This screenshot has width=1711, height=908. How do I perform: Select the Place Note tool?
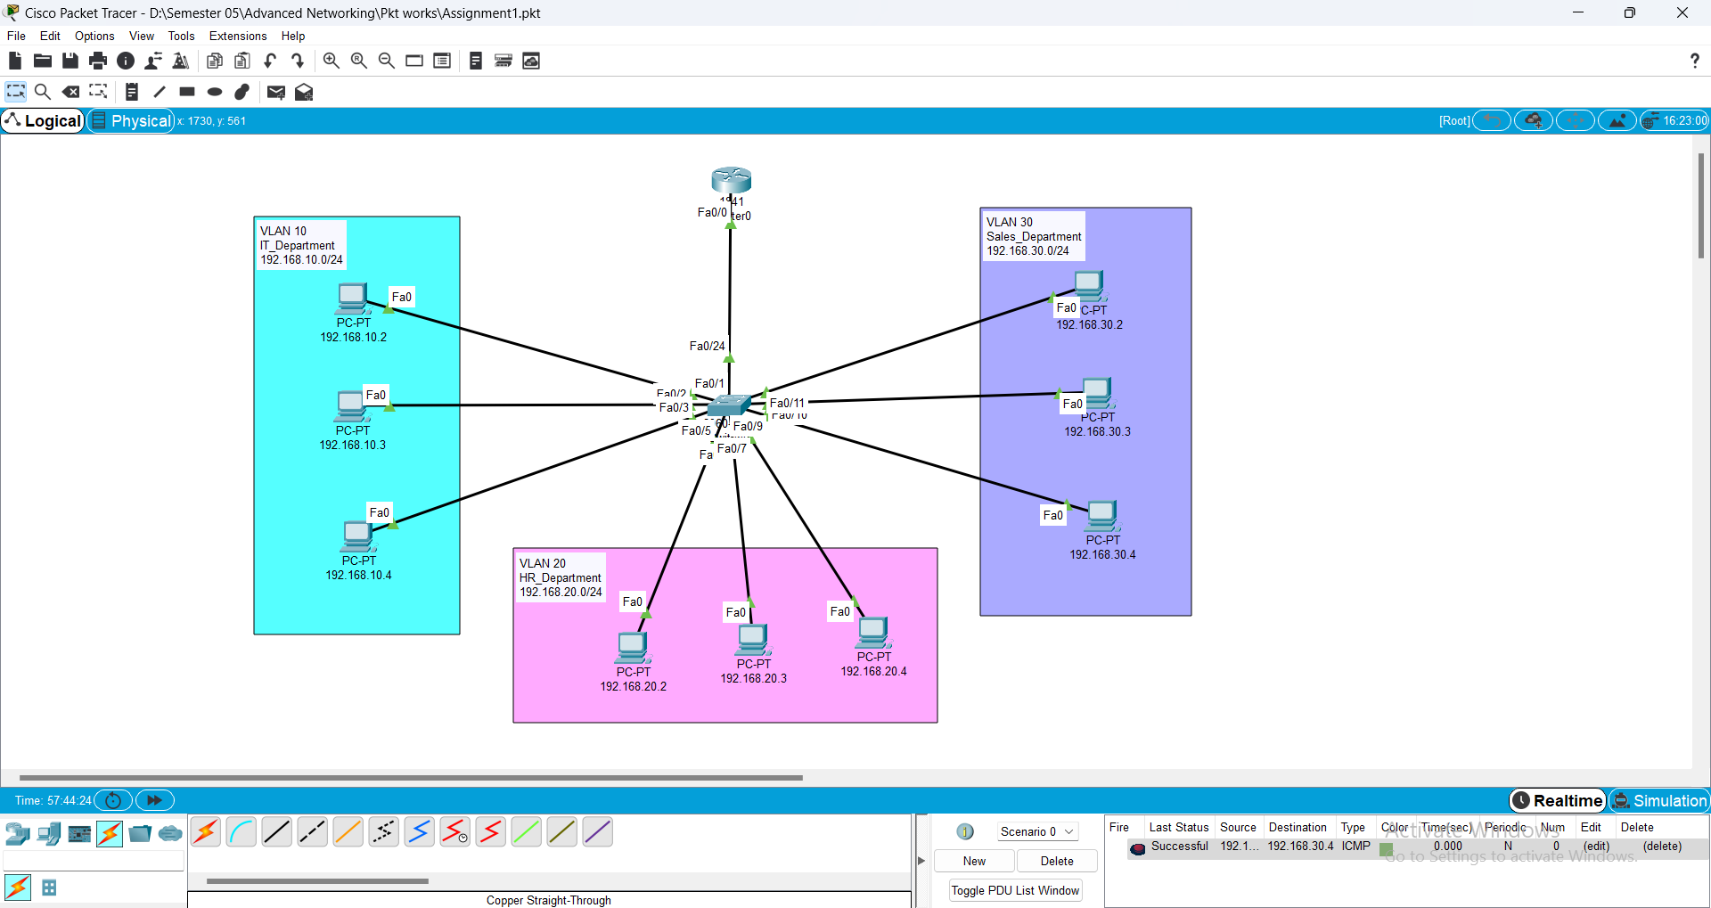(132, 92)
